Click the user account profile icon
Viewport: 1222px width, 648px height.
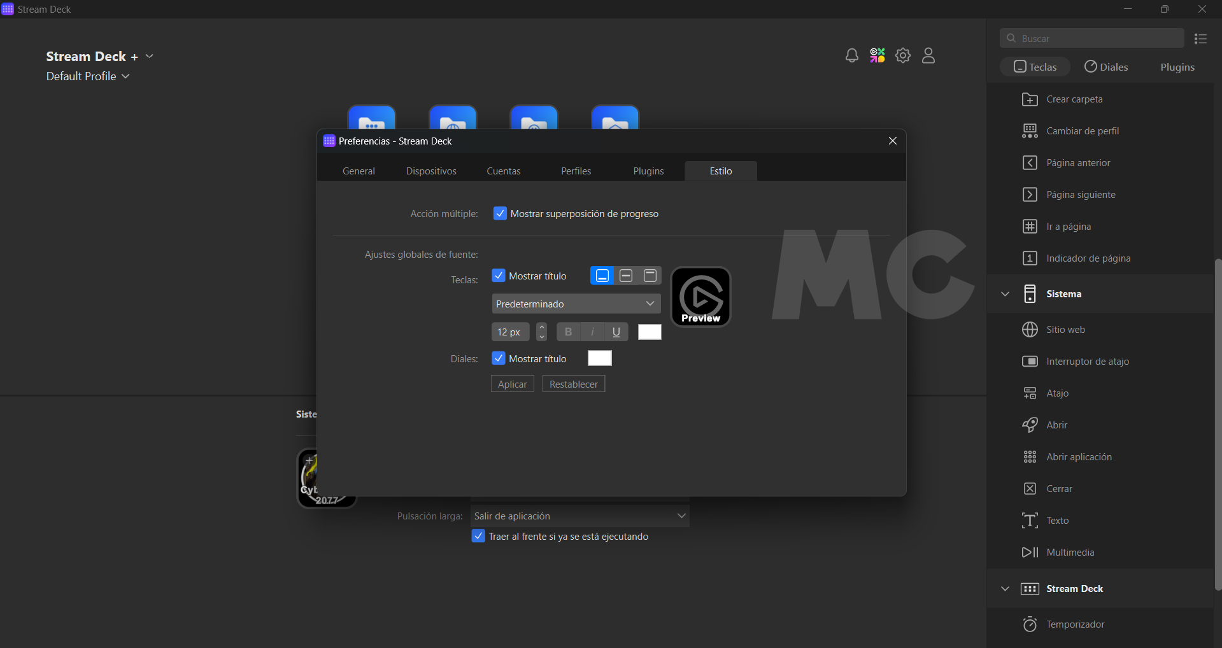(x=928, y=56)
